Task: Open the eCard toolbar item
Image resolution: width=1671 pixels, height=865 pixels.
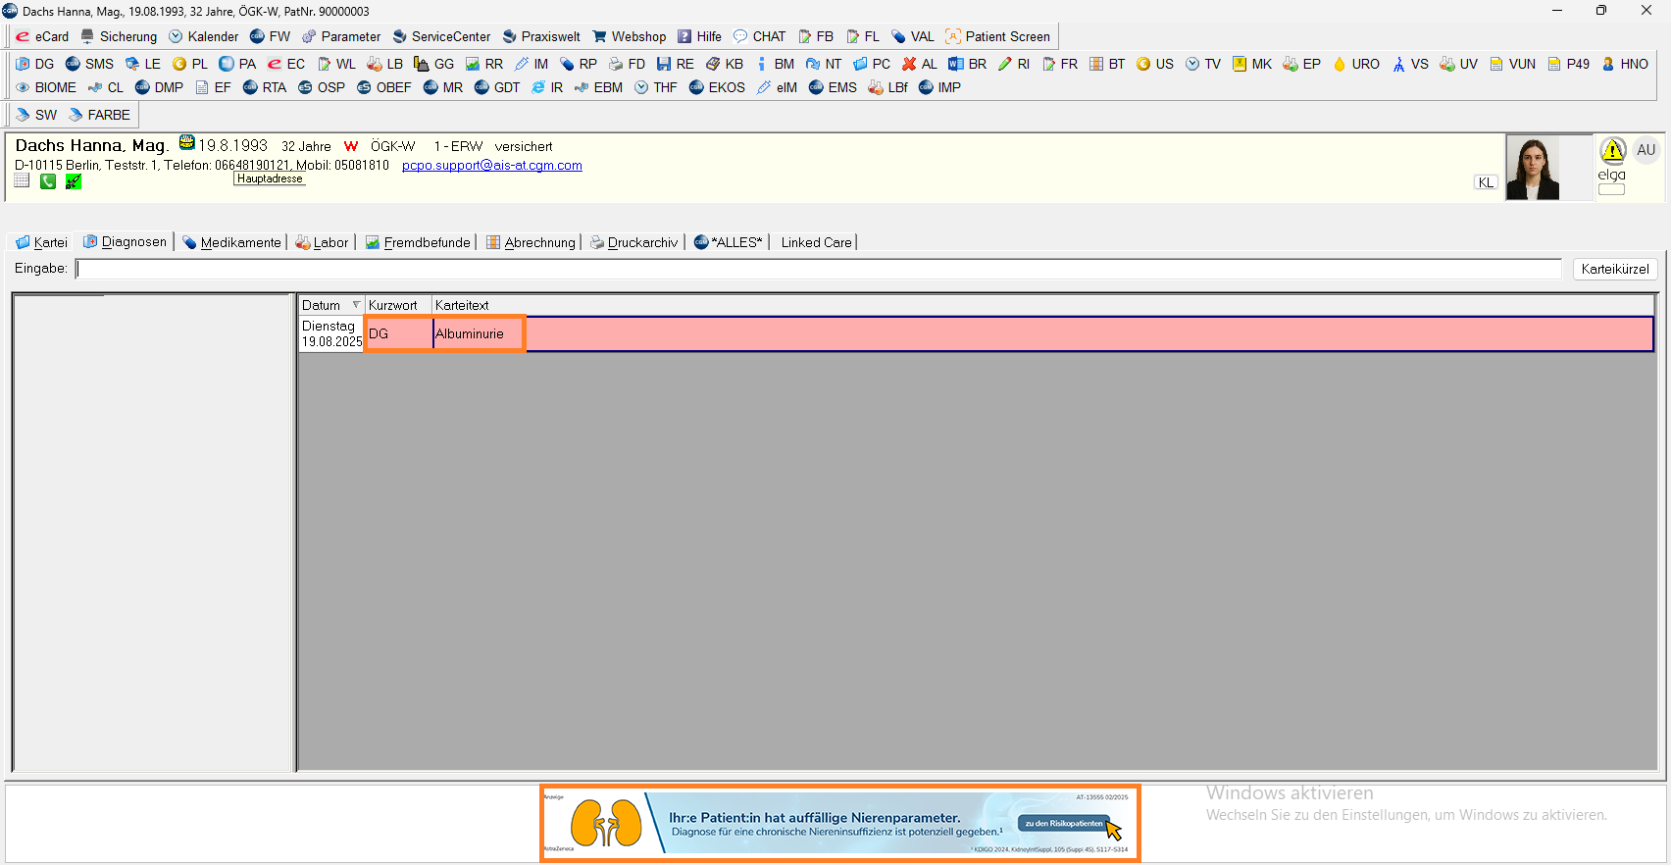Action: point(42,36)
